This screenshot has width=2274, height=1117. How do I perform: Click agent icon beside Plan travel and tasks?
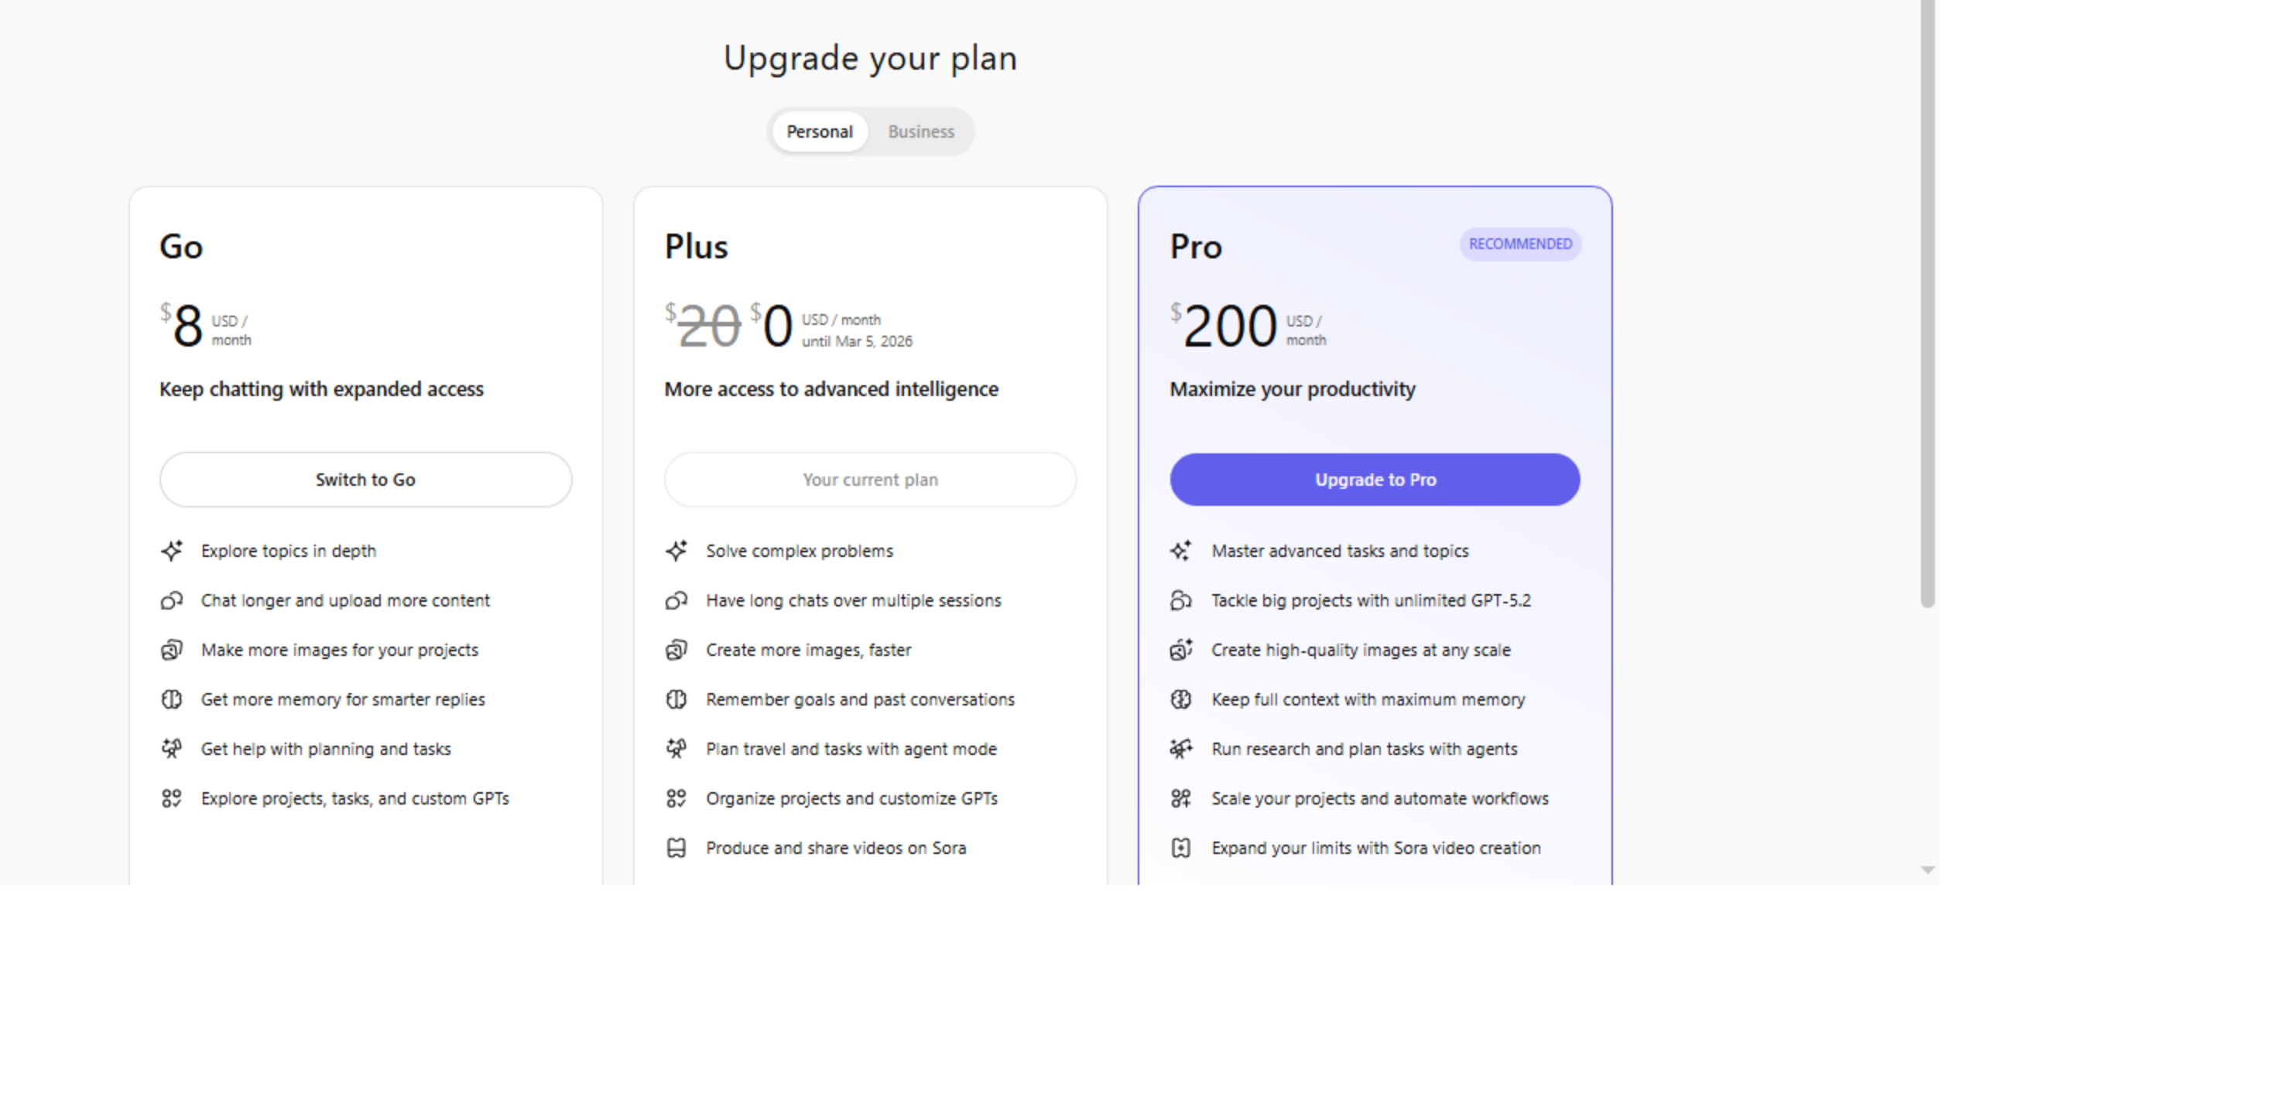676,748
